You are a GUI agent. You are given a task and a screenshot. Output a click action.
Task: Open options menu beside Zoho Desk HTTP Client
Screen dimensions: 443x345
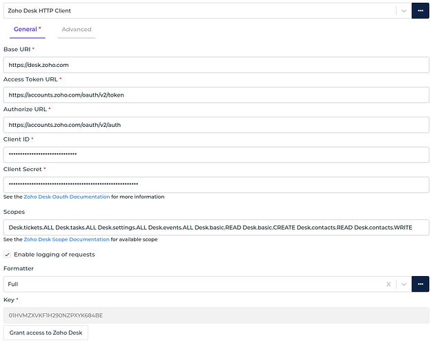pyautogui.click(x=420, y=11)
